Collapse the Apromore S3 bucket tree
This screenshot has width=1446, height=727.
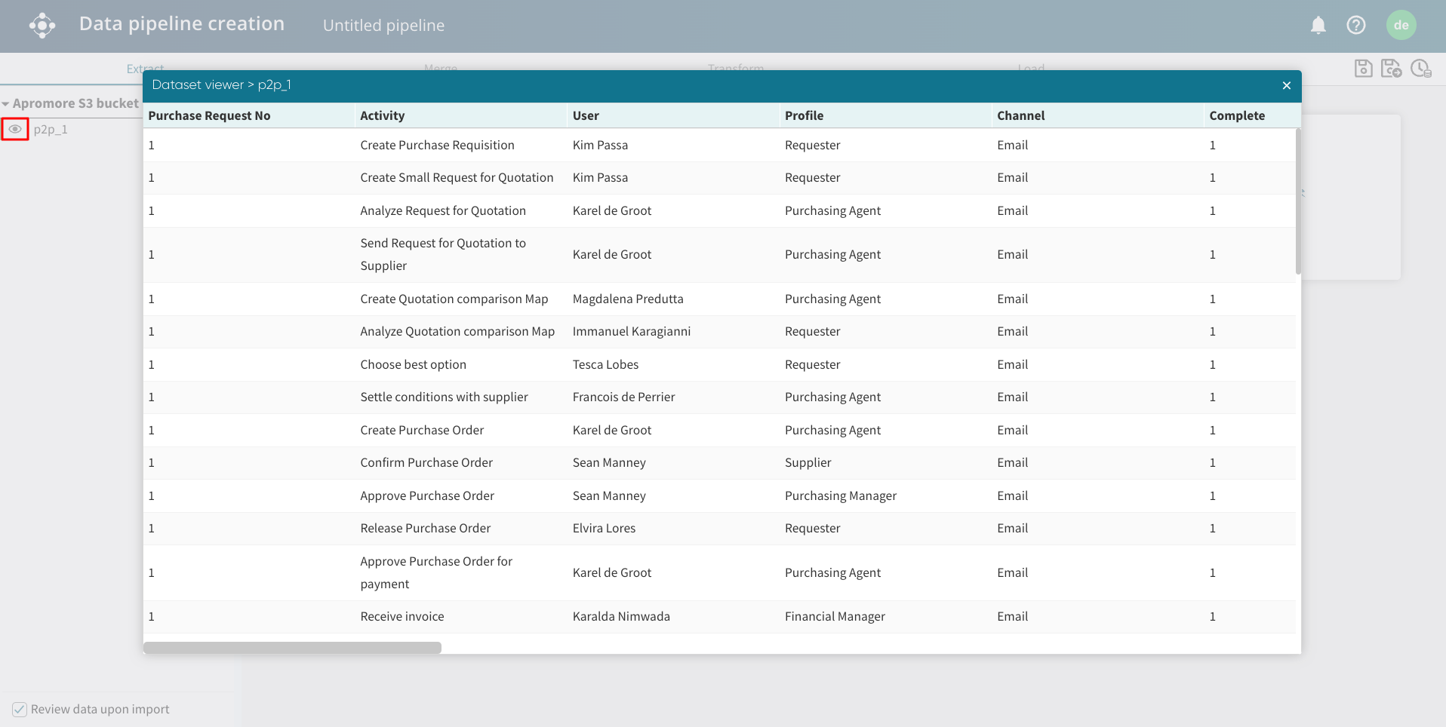click(x=6, y=104)
